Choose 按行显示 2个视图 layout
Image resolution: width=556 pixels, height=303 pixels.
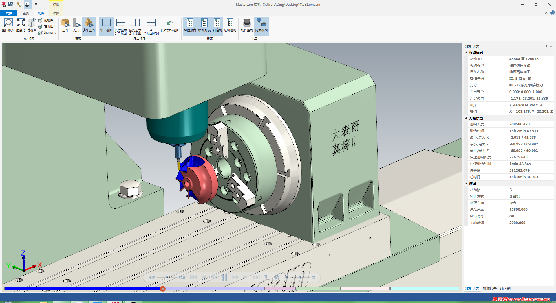[120, 26]
